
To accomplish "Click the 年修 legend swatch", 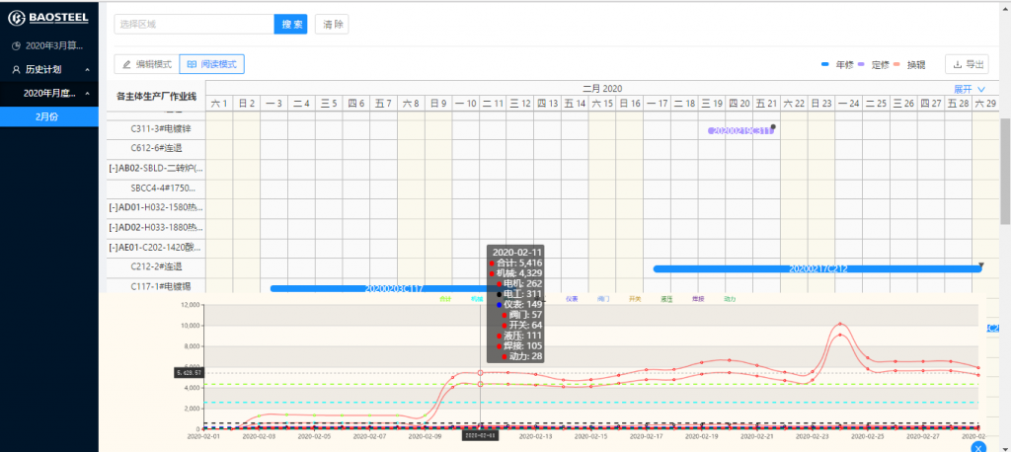I will (824, 64).
